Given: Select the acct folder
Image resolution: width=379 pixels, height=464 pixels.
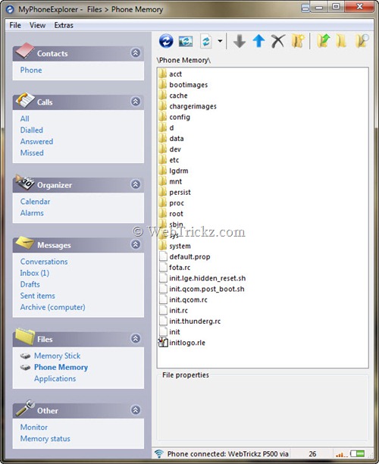Looking at the screenshot, I should click(175, 74).
